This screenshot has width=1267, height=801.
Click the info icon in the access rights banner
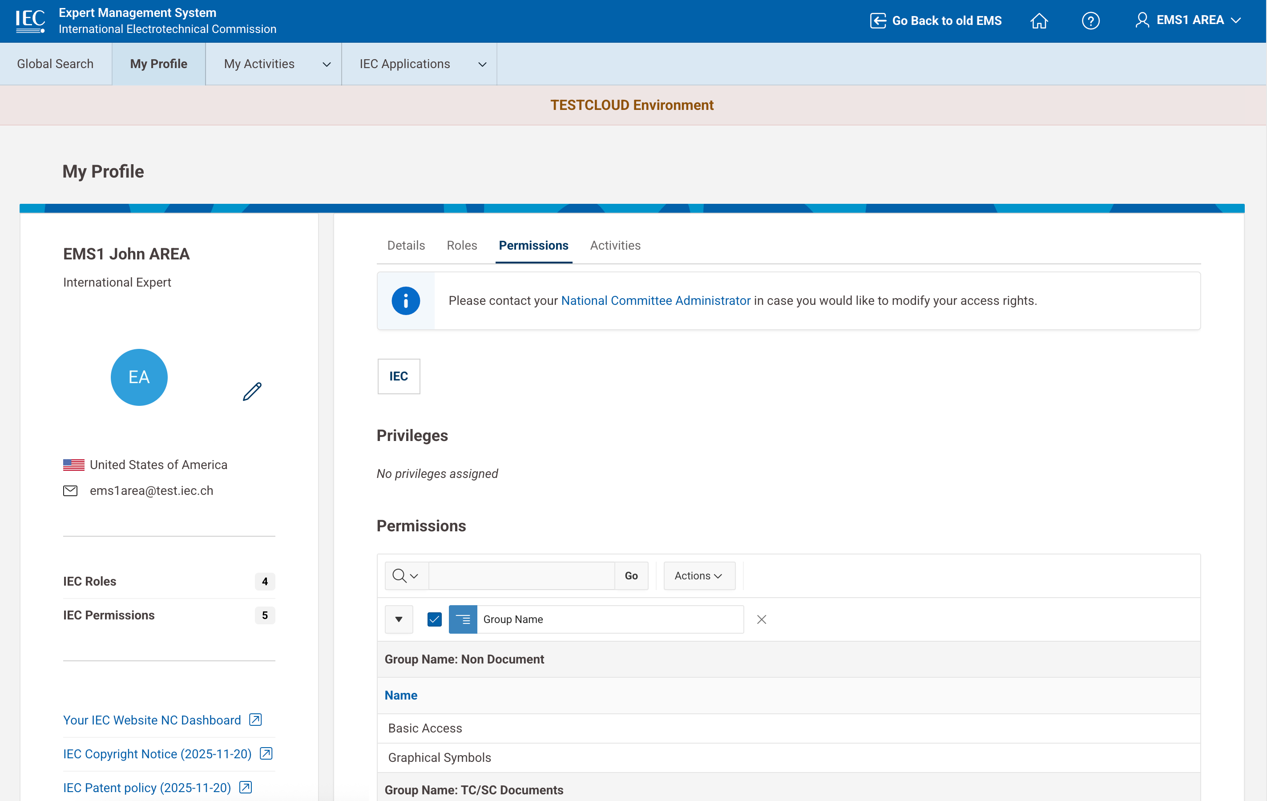(405, 300)
